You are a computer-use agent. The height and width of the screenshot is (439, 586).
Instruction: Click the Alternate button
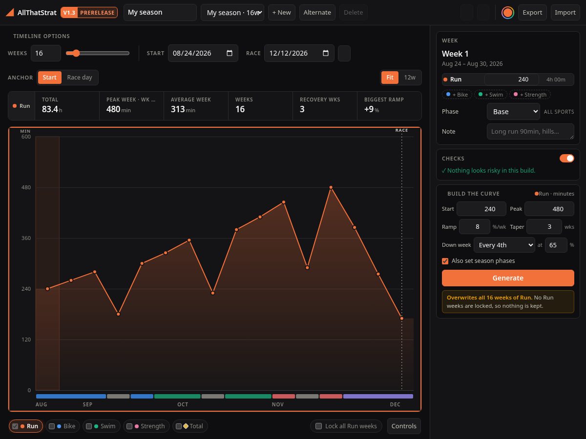click(317, 13)
